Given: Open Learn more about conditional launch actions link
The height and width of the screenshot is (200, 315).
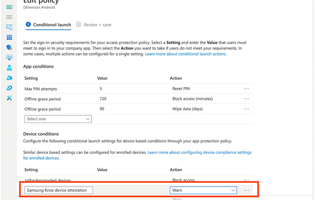Looking at the screenshot, I should [185, 54].
